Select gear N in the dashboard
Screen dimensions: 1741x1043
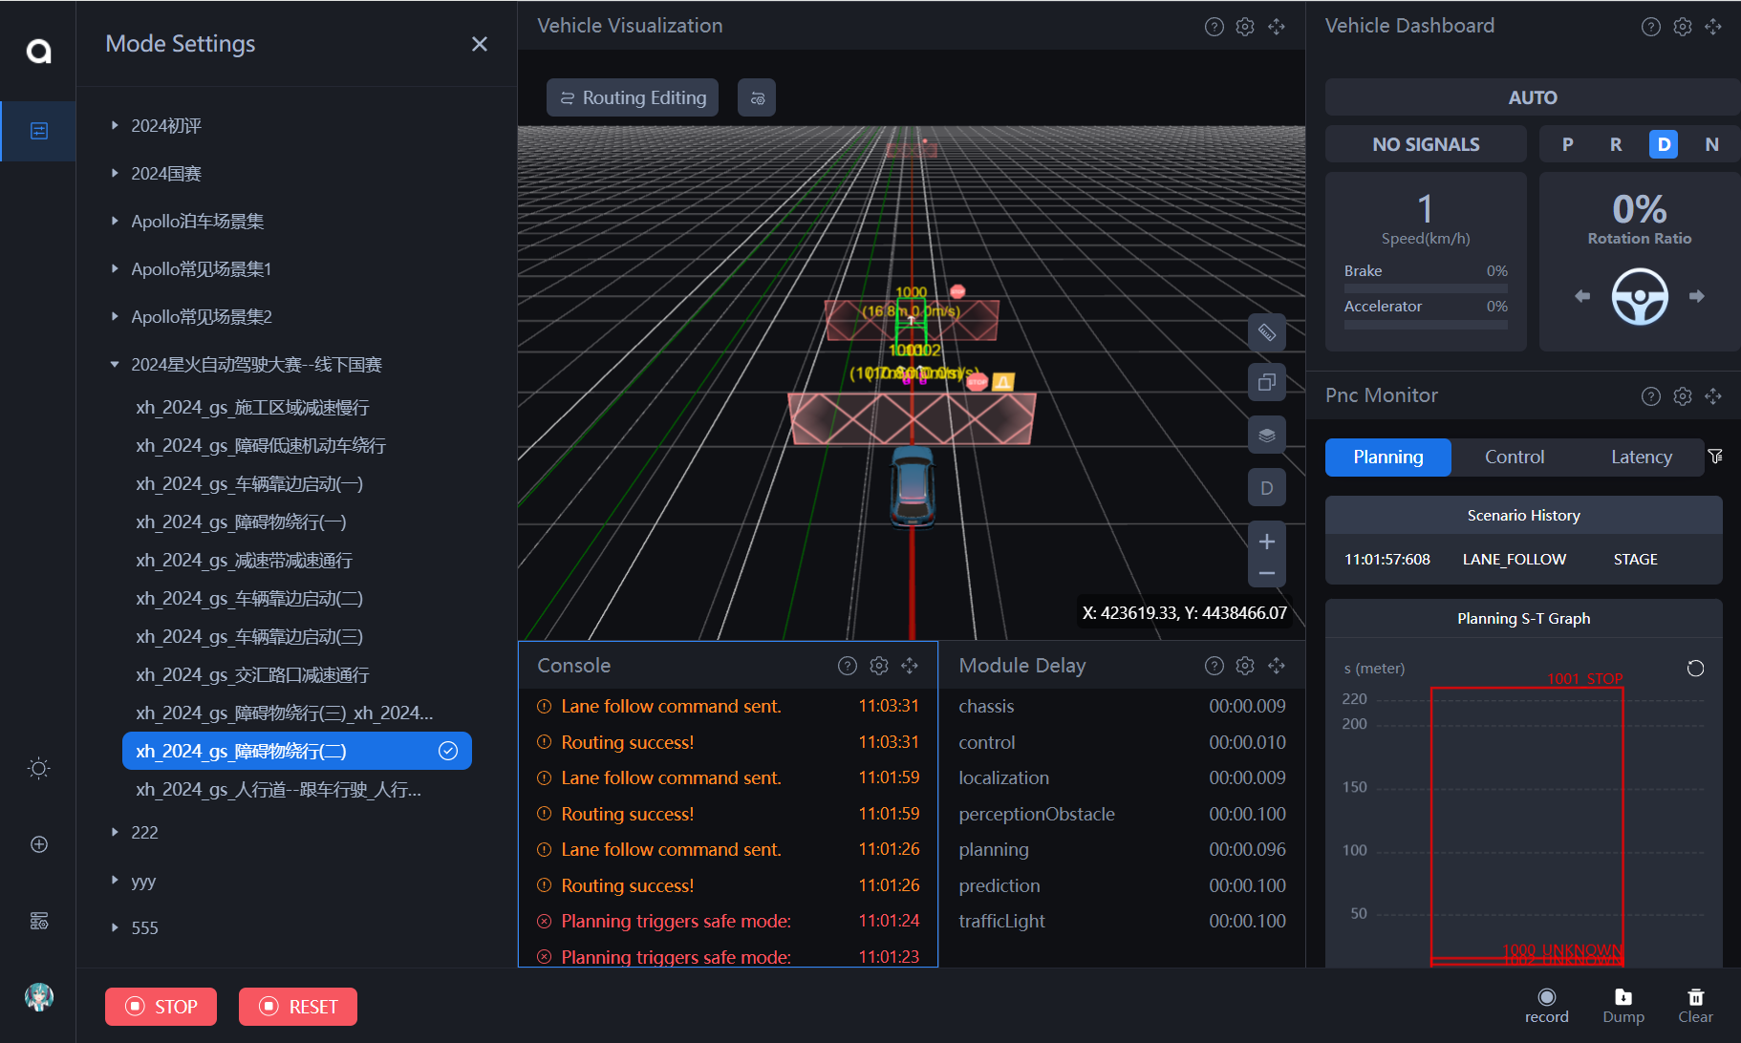tap(1711, 144)
